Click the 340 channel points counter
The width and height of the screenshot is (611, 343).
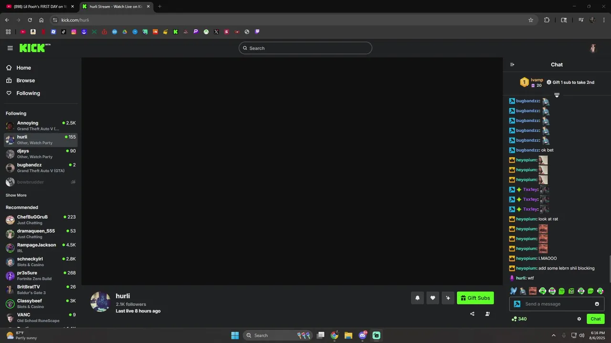point(519,319)
